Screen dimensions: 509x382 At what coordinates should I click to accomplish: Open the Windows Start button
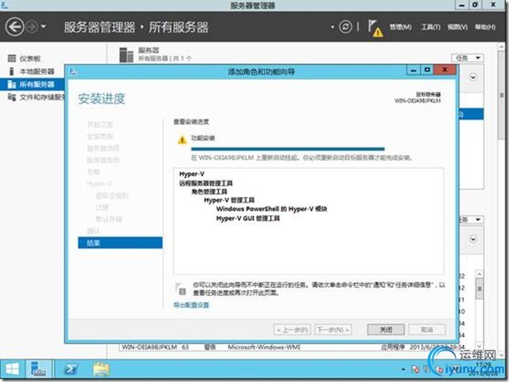(x=13, y=369)
